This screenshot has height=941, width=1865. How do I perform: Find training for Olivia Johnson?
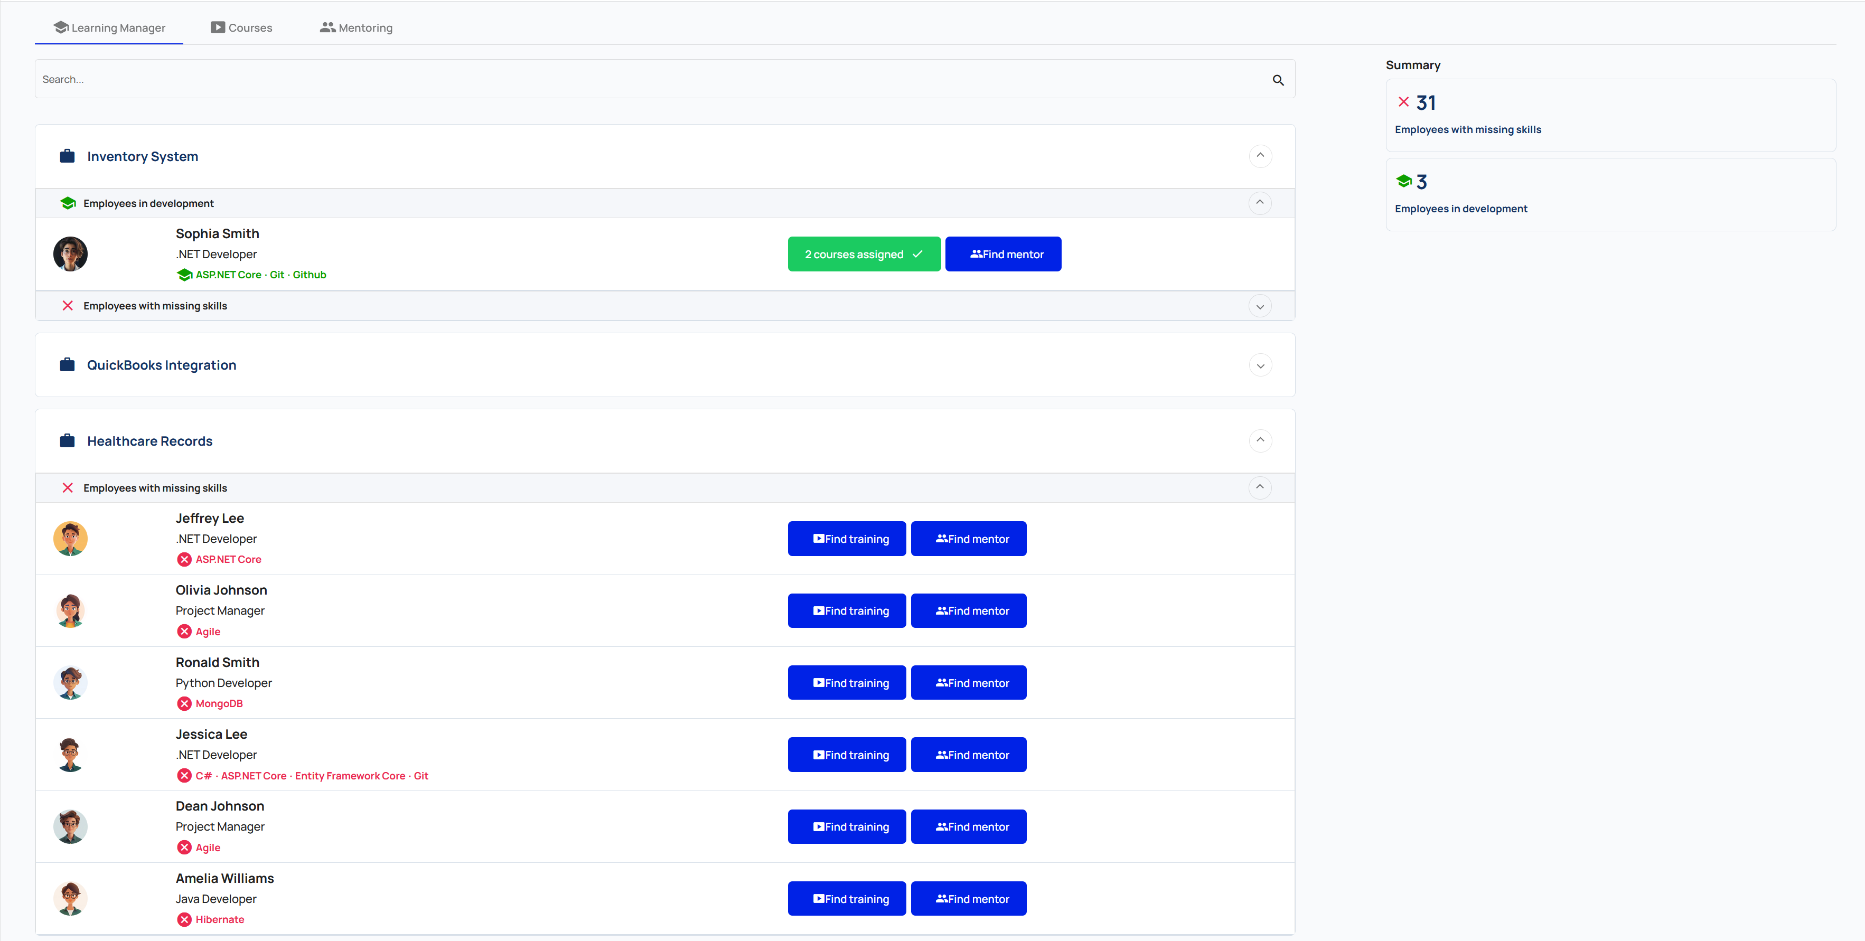[x=846, y=611]
